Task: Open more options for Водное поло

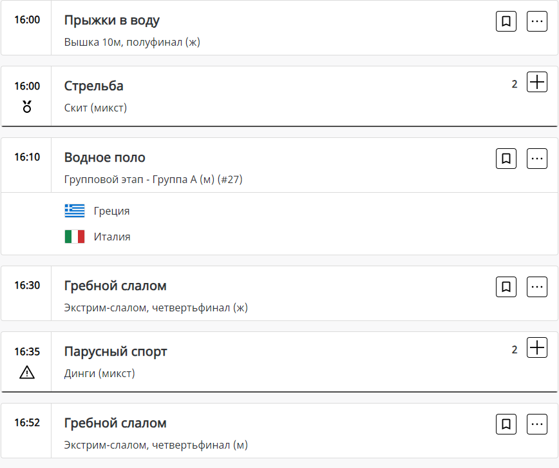Action: (537, 158)
